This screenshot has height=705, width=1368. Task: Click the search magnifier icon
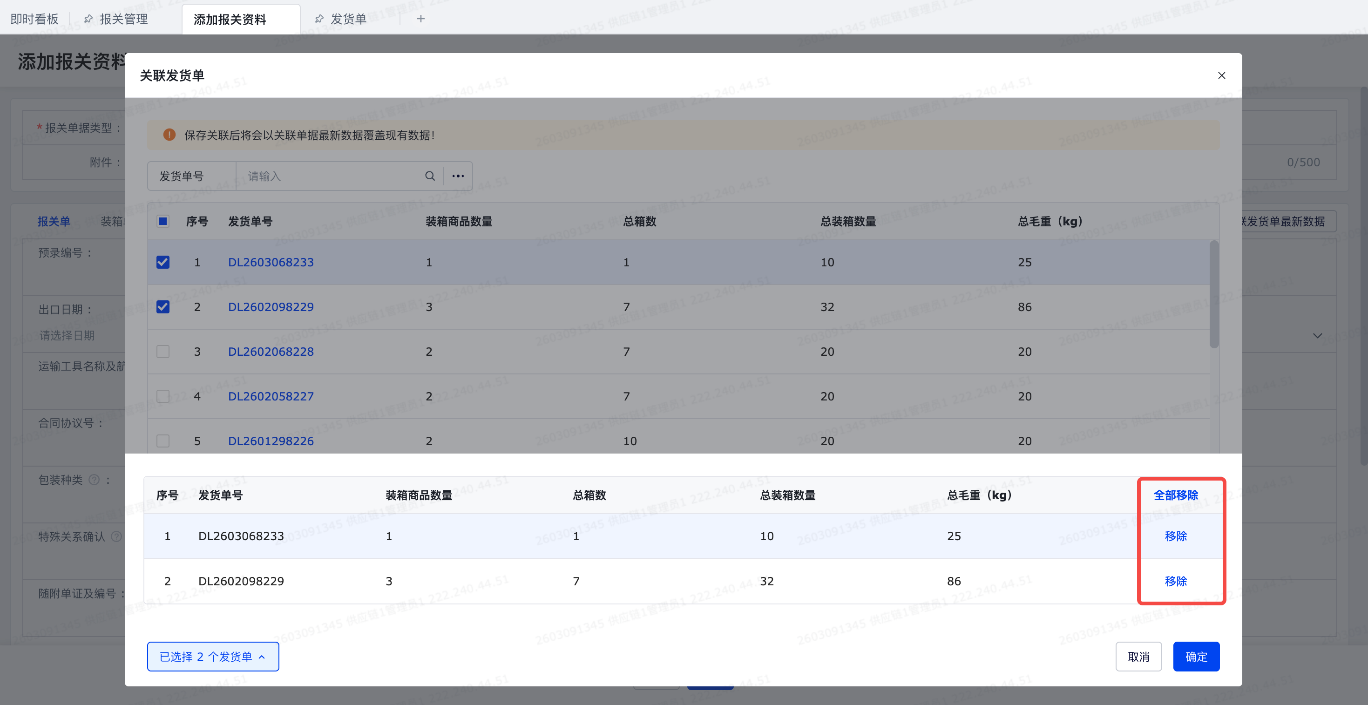click(x=430, y=176)
